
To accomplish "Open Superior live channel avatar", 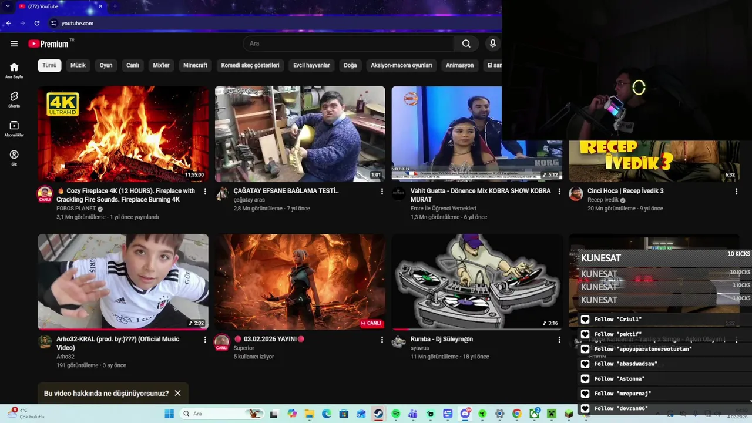I will coord(222,342).
